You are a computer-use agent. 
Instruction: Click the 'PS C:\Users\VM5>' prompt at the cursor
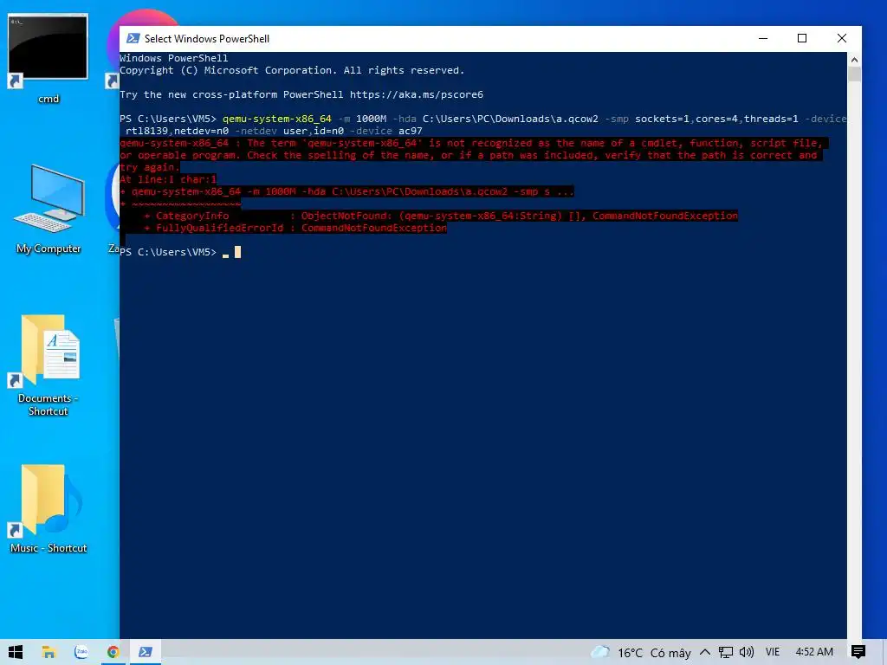(168, 252)
